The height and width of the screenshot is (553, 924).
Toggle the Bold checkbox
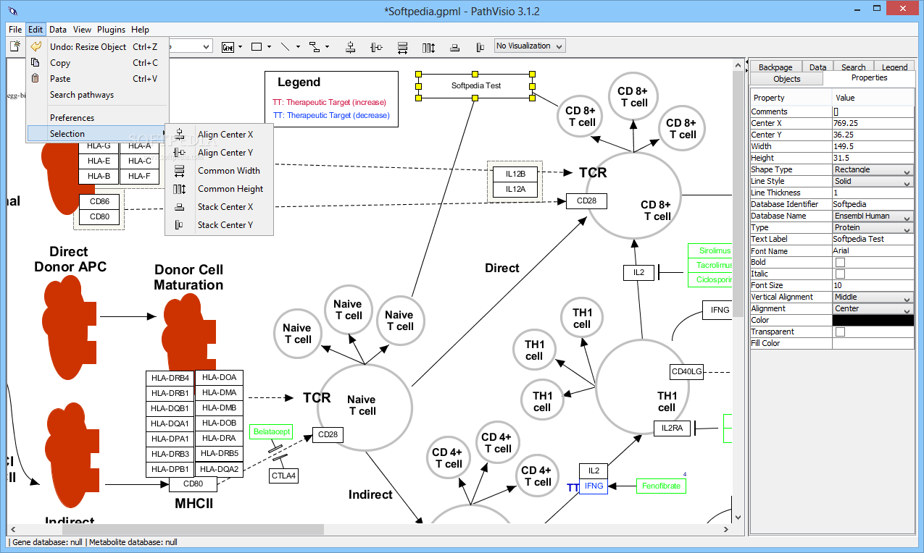coord(840,262)
